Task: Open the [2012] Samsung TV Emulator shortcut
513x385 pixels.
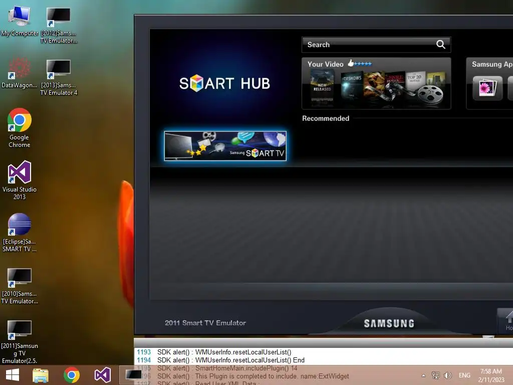Action: point(59,25)
